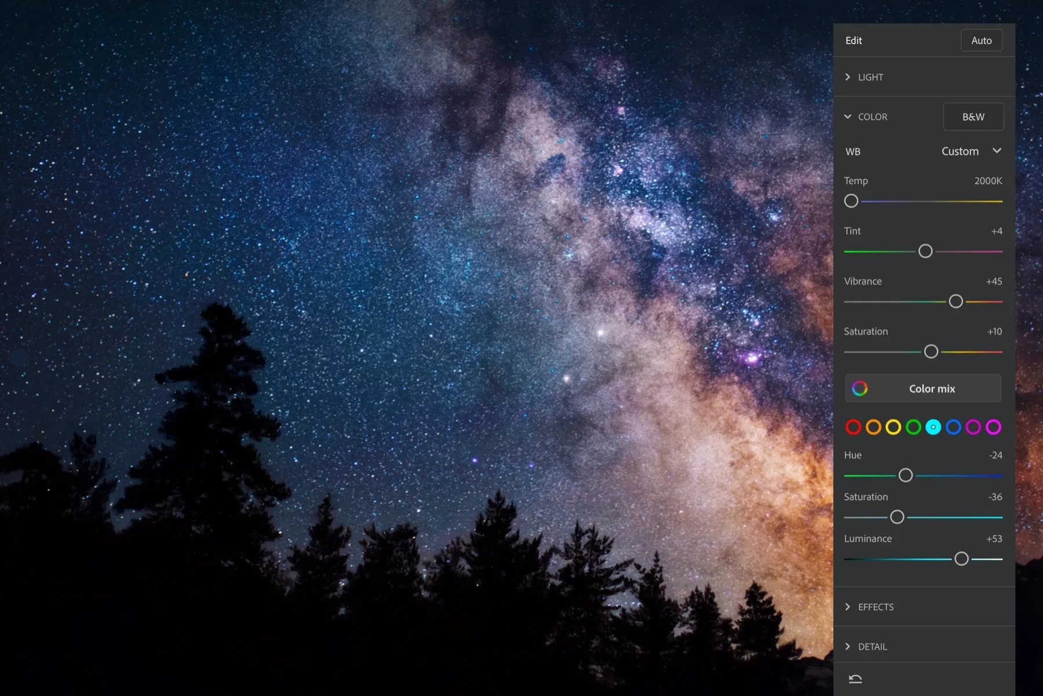Click the Luminance slider handle
Image resolution: width=1043 pixels, height=696 pixels.
click(x=961, y=559)
